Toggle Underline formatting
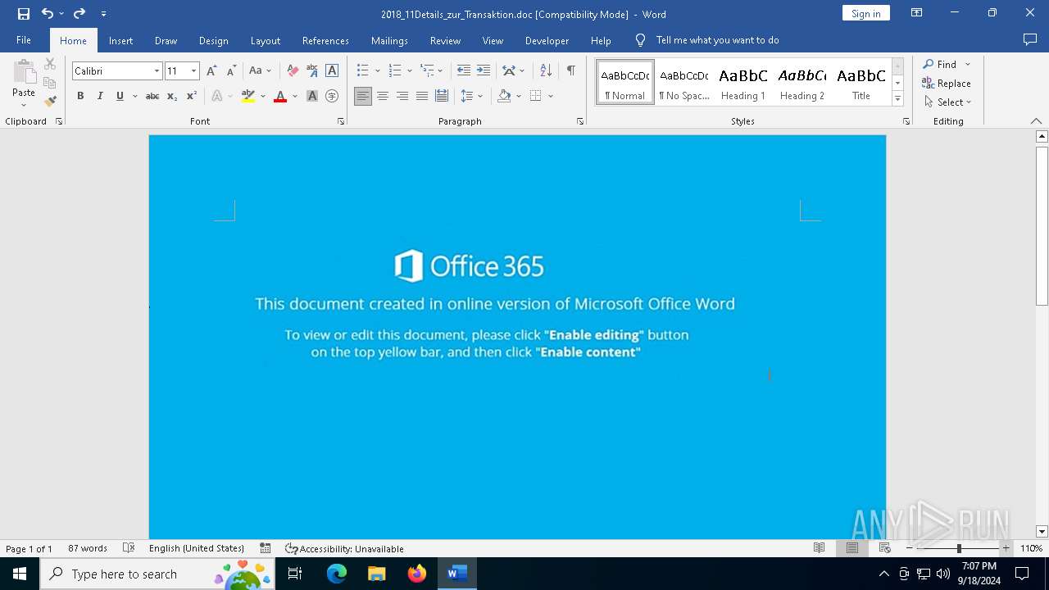Screen dimensions: 1049x590 120,96
